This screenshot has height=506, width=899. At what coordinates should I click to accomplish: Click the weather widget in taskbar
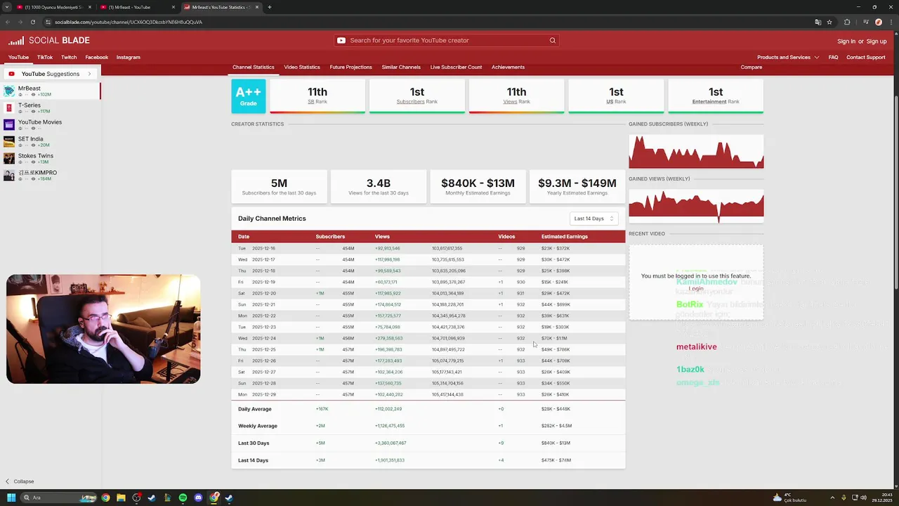(791, 498)
